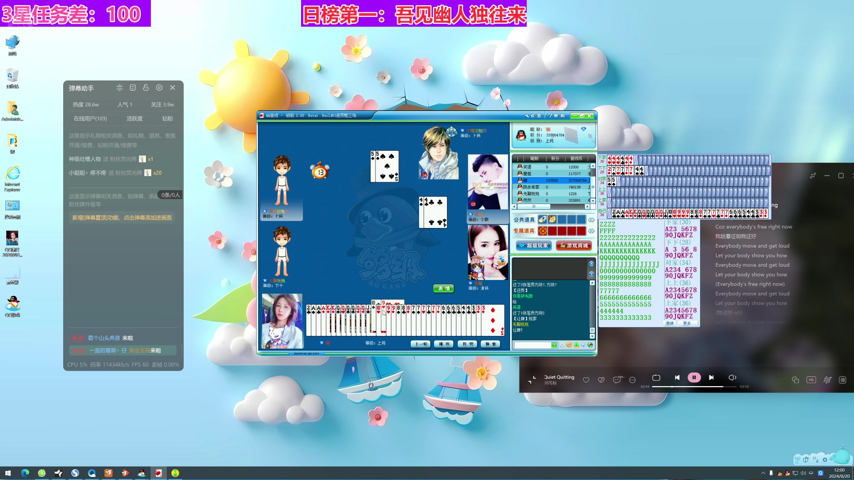Image resolution: width=854 pixels, height=480 pixels.
Task: Open the 游戏商城 game store
Action: [574, 245]
